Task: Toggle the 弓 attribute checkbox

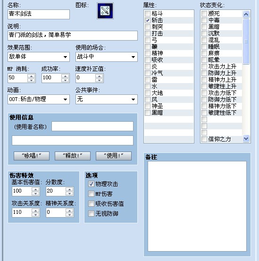Action: pyautogui.click(x=148, y=40)
